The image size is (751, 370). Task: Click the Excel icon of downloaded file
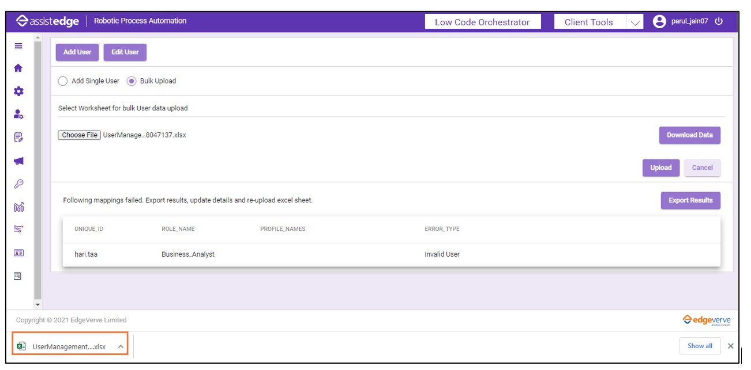[x=22, y=346]
